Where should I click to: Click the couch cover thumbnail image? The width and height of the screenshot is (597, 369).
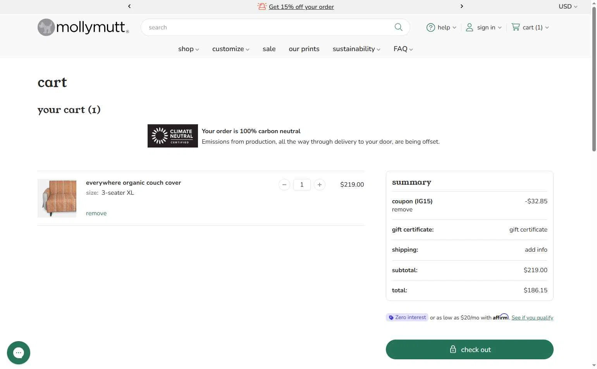coord(57,198)
